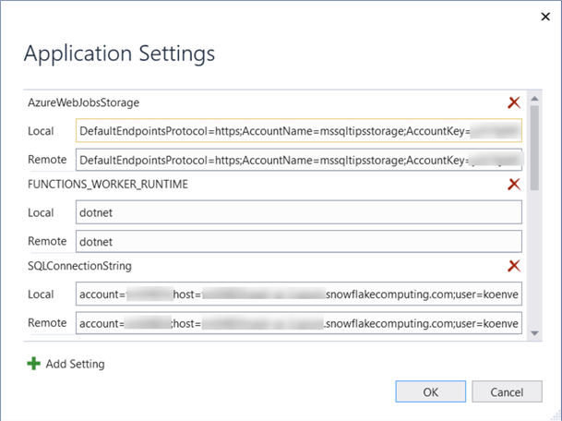Focus the AzureWebJobsStorage Local value field
This screenshot has height=421, width=562.
pyautogui.click(x=299, y=131)
